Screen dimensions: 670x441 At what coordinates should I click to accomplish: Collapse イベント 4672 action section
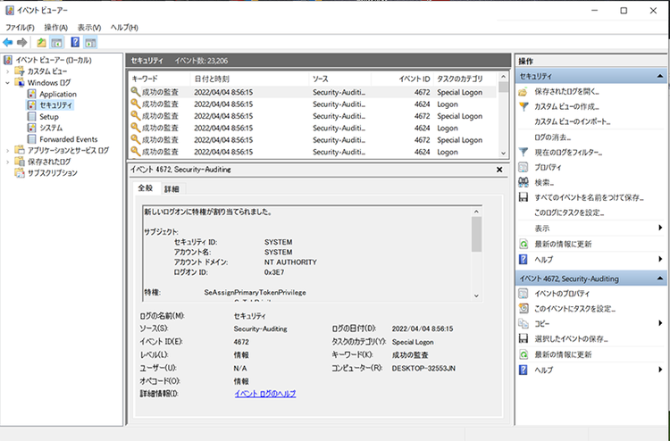pos(660,279)
